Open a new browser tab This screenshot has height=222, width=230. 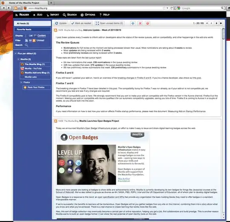click(51, 3)
